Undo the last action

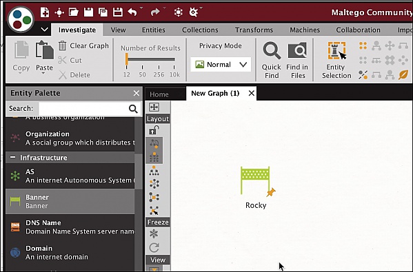click(132, 12)
